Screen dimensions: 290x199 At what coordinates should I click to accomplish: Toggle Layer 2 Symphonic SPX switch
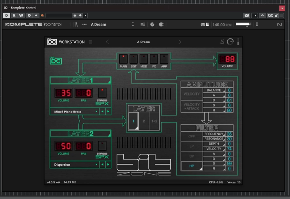(x=102, y=146)
